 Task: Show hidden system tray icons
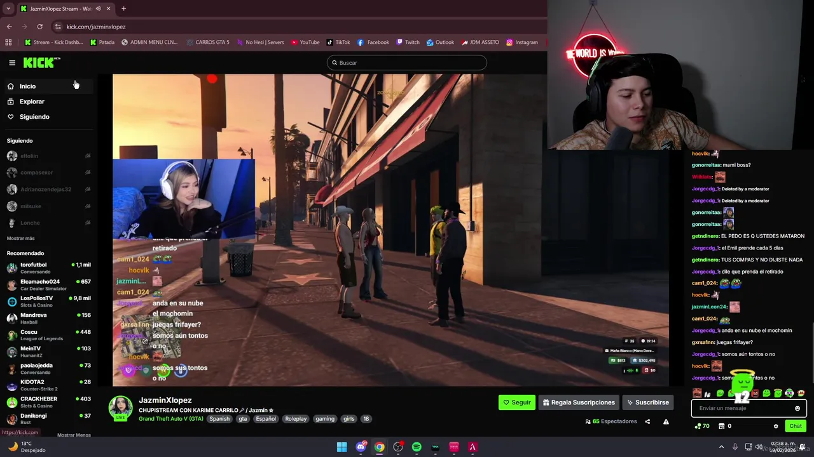(x=721, y=447)
